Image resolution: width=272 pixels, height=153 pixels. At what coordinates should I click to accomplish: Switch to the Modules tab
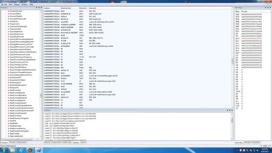click(x=5, y=143)
